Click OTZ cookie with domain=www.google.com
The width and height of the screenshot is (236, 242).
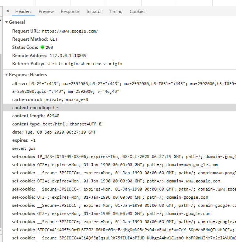tap(115, 165)
